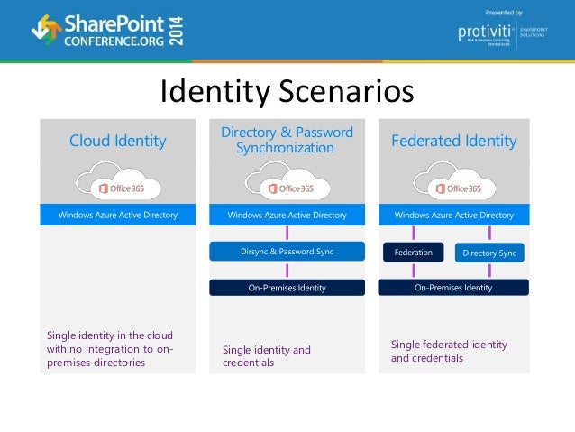Click the vertical 2014 year label
This screenshot has height=432, width=575.
(x=176, y=31)
